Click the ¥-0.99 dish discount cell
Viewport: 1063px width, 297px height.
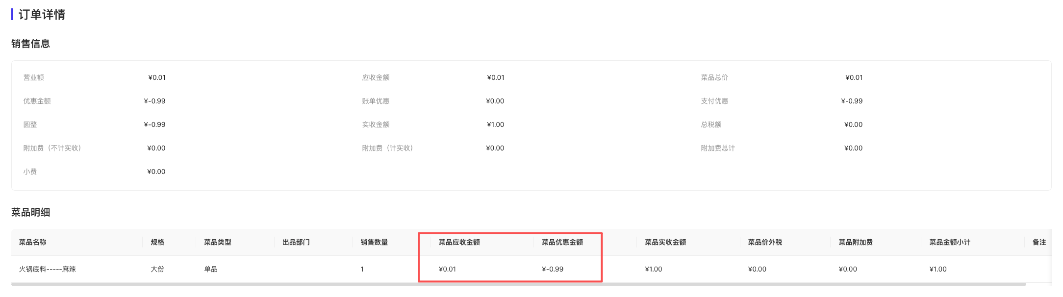point(553,269)
